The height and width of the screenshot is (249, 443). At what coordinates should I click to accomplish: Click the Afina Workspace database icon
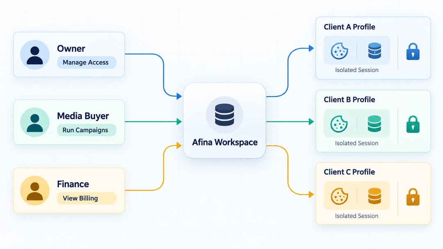pos(225,115)
